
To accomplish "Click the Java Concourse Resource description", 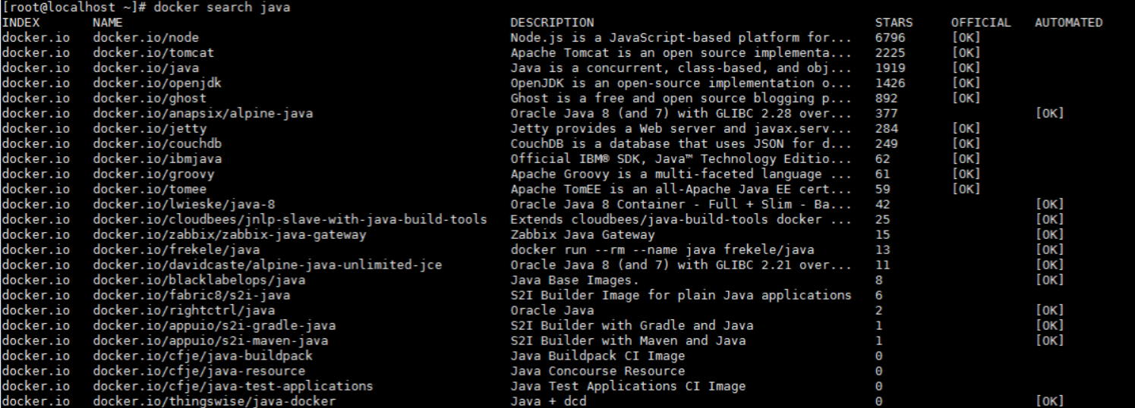I will (x=597, y=371).
